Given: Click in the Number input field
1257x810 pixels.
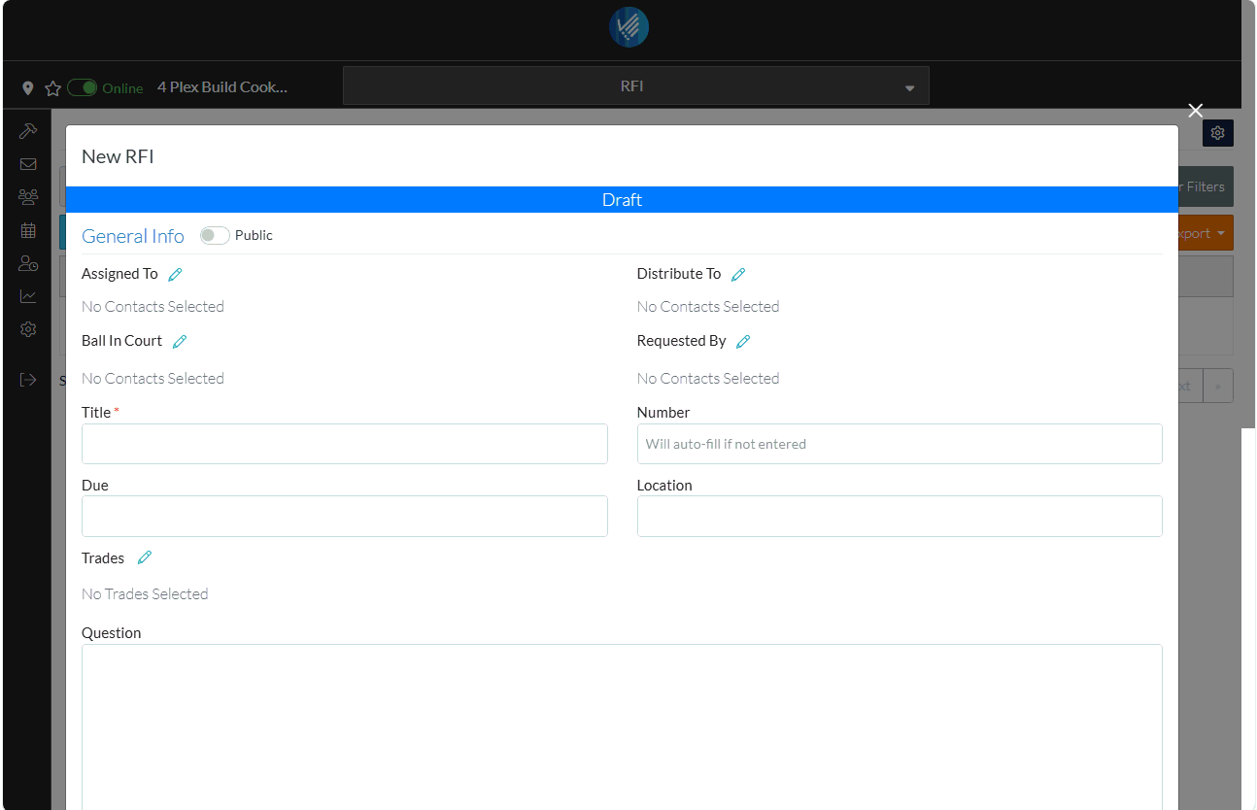Looking at the screenshot, I should tap(900, 444).
